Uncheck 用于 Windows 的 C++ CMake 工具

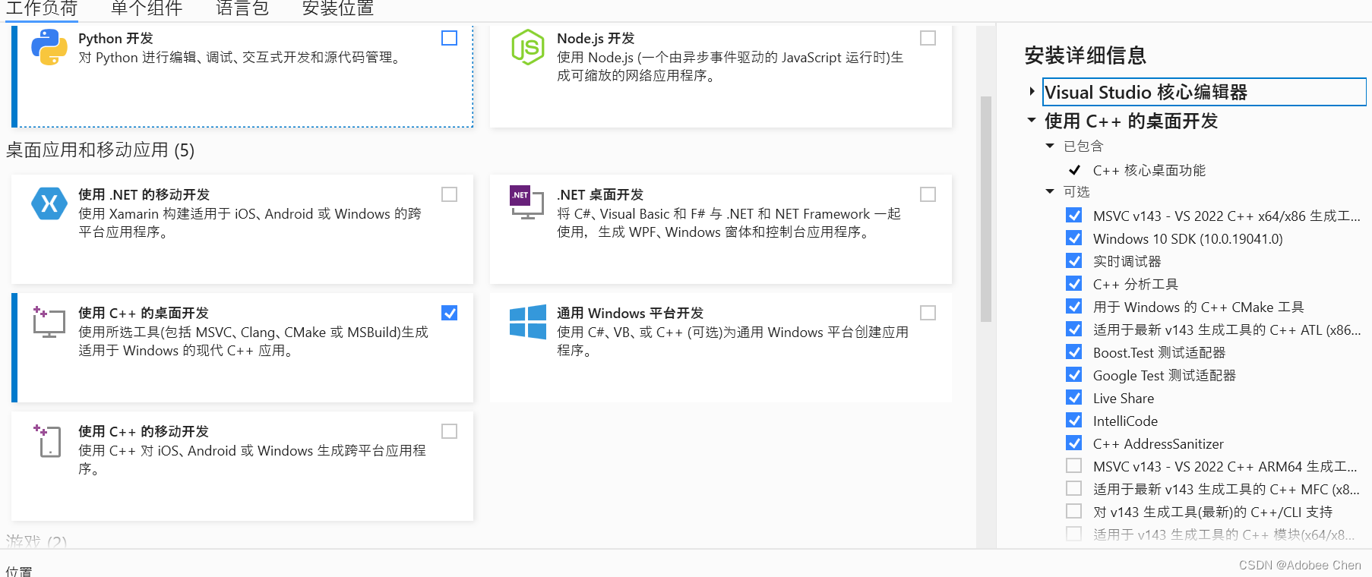[x=1074, y=306]
